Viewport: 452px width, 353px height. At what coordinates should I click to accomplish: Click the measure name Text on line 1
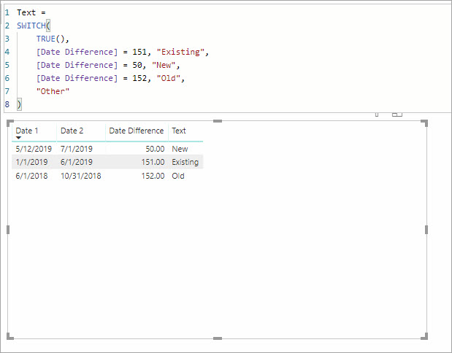(x=26, y=12)
